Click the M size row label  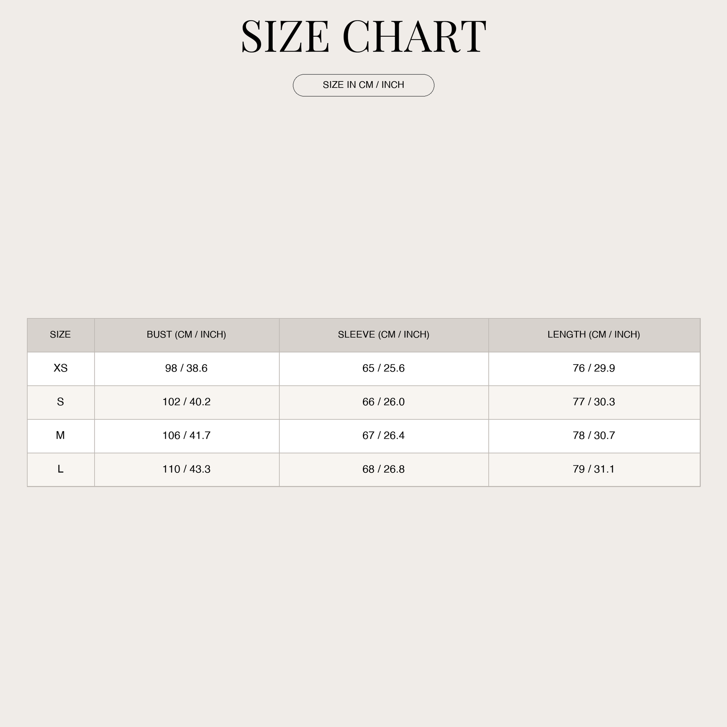(x=61, y=435)
